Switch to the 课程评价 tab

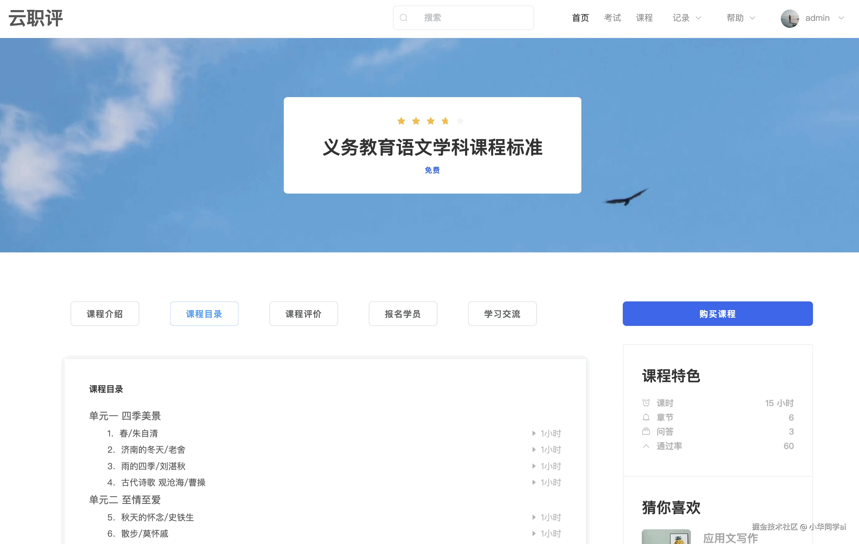click(303, 314)
